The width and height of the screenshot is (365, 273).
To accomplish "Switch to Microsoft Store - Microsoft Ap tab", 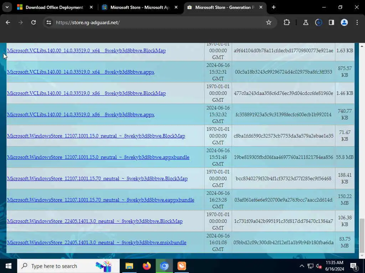I will click(140, 7).
